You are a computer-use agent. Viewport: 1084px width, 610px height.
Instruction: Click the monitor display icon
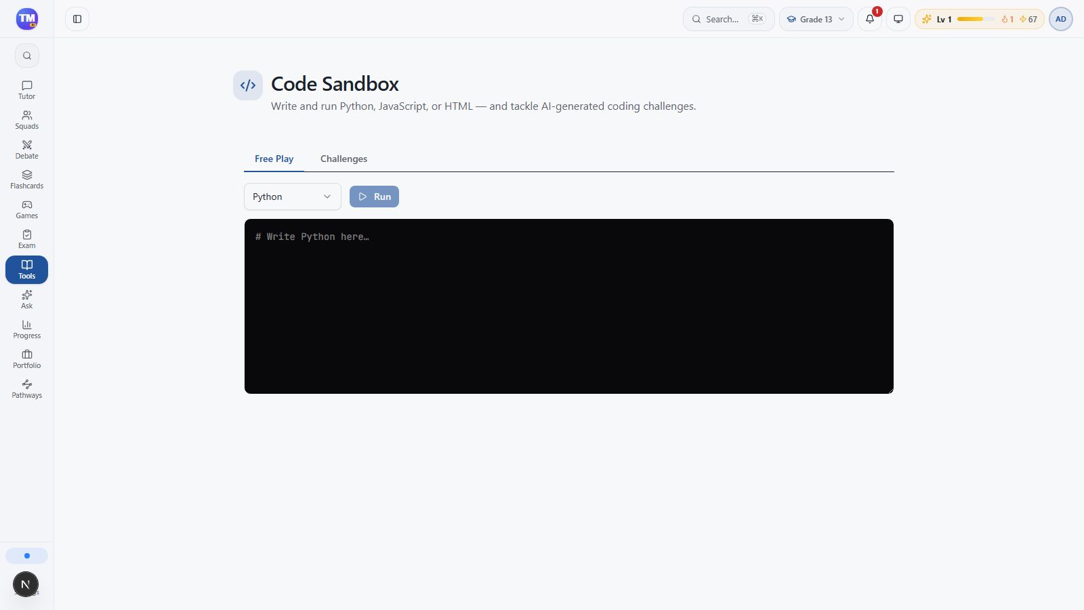click(898, 19)
